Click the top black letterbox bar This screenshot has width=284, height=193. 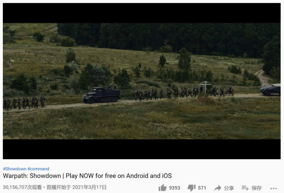(142, 13)
